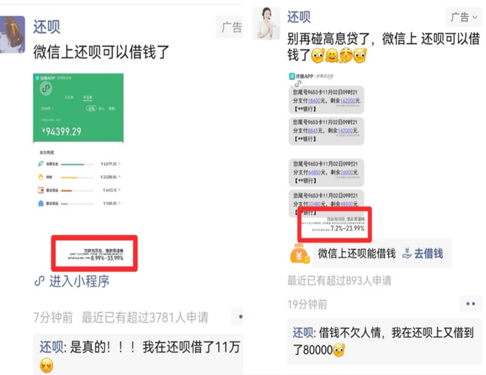This screenshot has height=375, width=486.
Task: Select the text 最近已有超过3781人申请
Action: (x=145, y=317)
